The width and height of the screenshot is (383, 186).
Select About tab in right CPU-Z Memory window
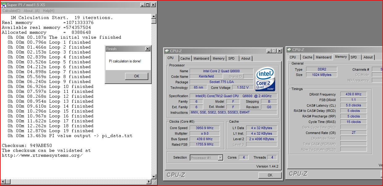(368, 57)
